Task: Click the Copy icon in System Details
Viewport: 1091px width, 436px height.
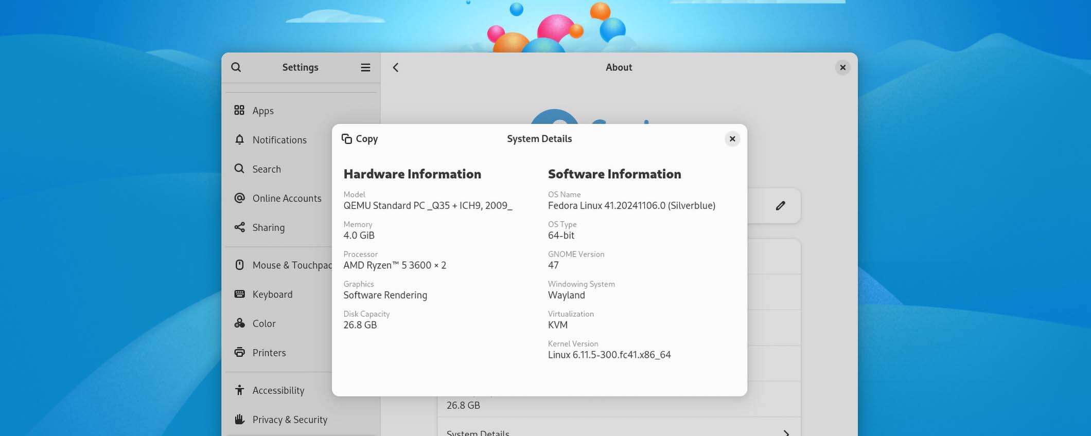Action: [347, 139]
